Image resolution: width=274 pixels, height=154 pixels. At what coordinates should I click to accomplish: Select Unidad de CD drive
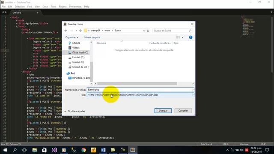click(81, 67)
